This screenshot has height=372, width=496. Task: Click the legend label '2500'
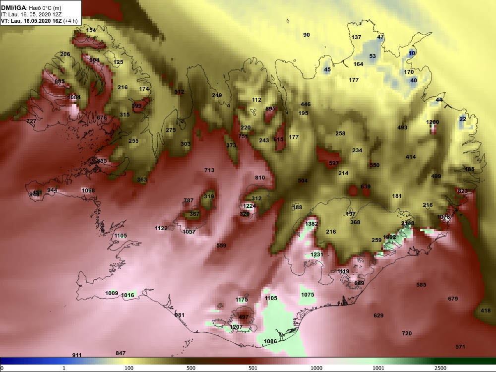pyautogui.click(x=440, y=368)
